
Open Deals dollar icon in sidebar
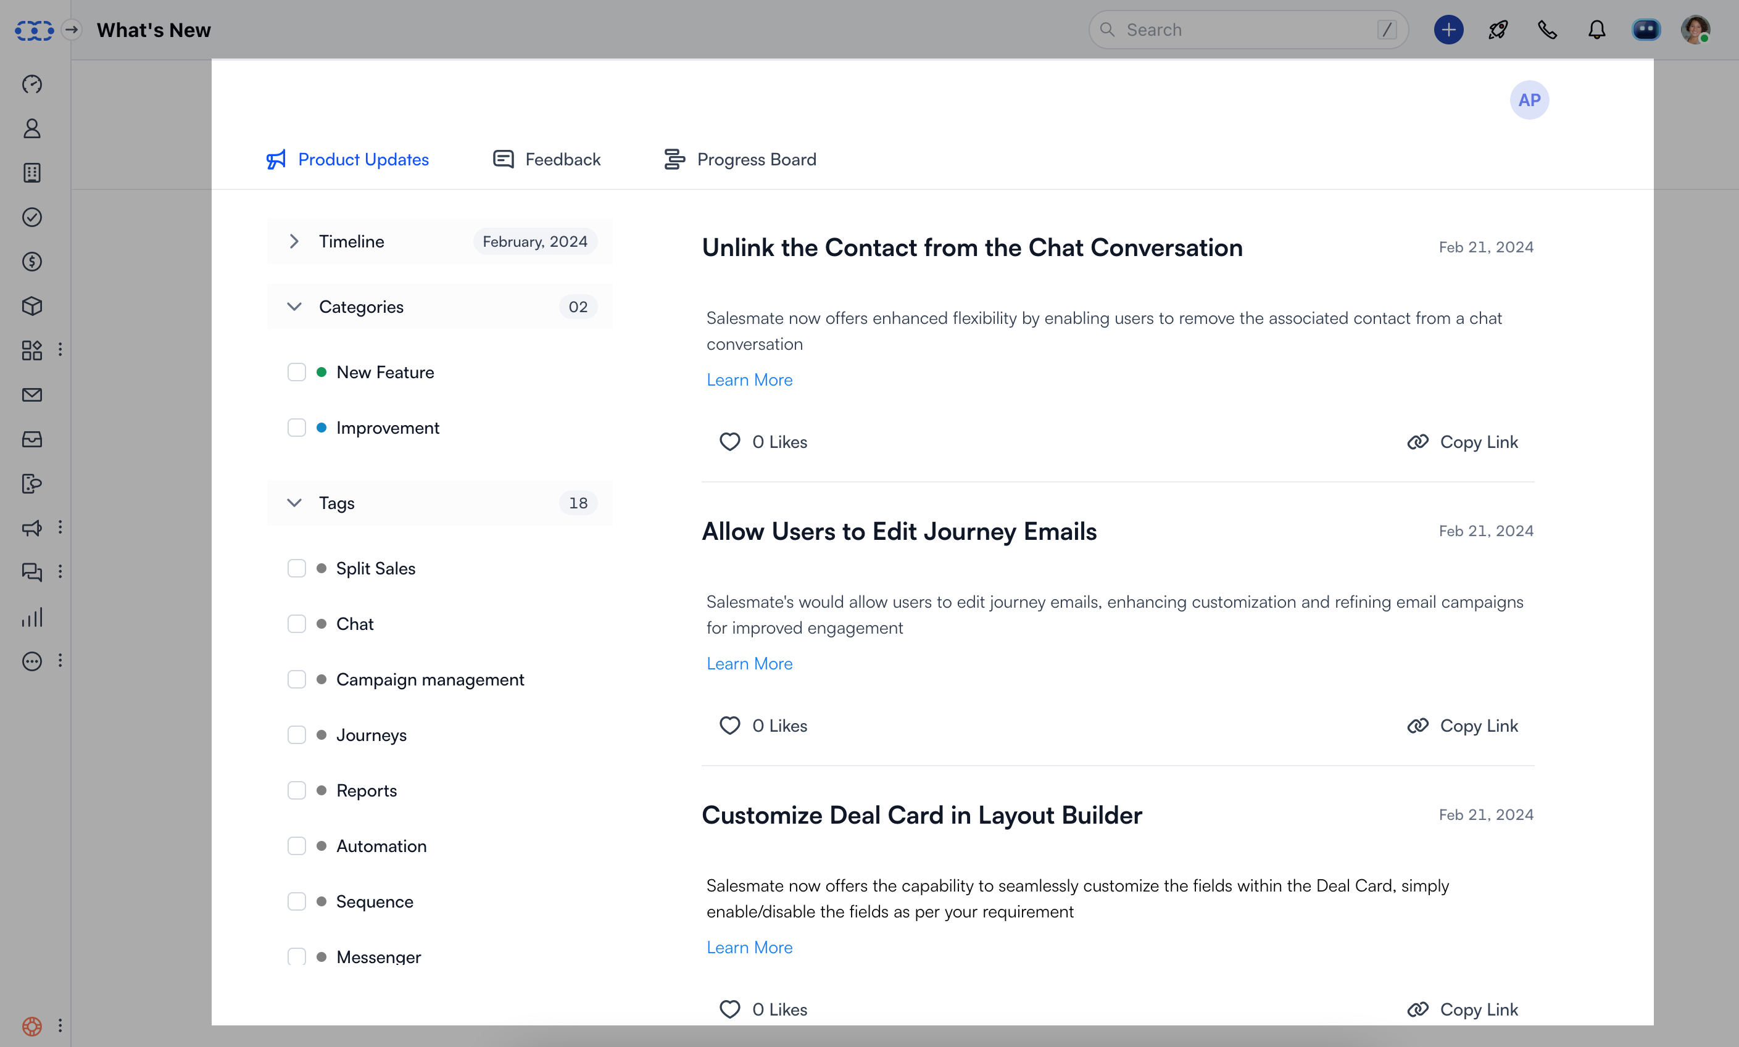tap(31, 262)
